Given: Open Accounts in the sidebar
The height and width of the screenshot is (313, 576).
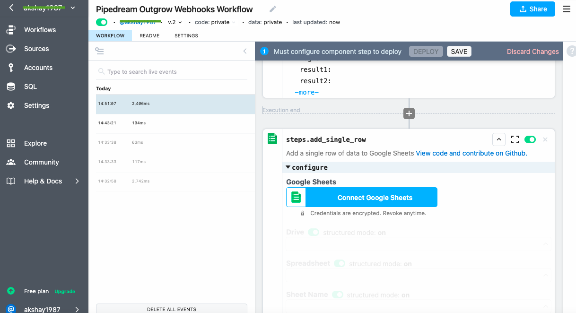Looking at the screenshot, I should pyautogui.click(x=38, y=68).
